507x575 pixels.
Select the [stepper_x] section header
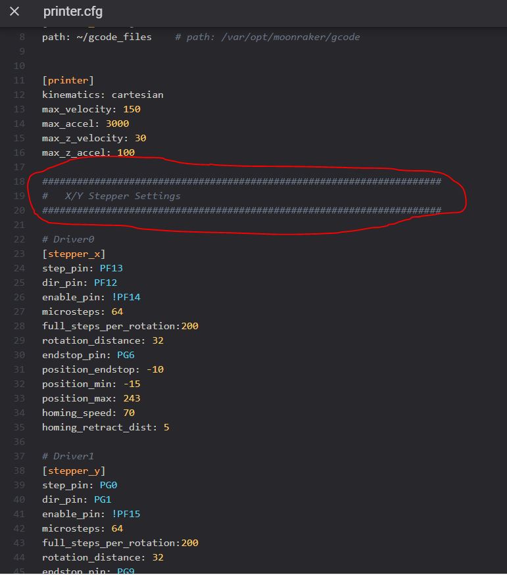click(74, 254)
